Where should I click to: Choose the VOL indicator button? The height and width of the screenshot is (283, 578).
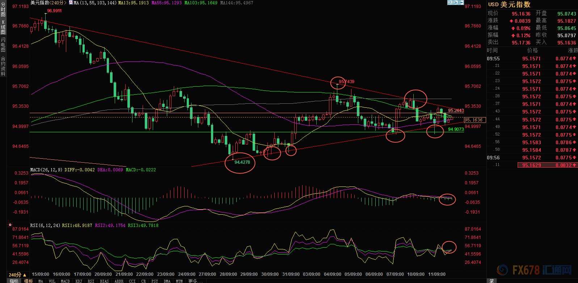52,281
